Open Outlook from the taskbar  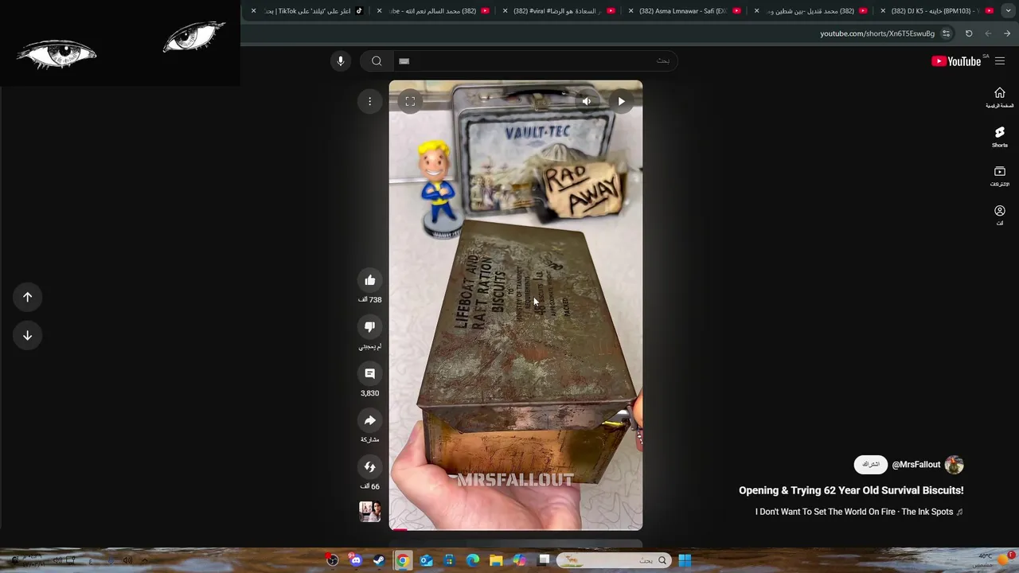click(426, 560)
